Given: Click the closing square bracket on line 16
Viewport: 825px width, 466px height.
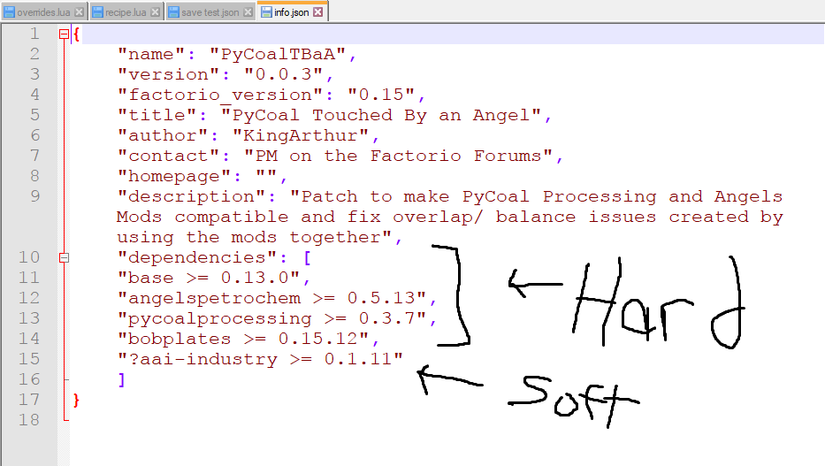Looking at the screenshot, I should [x=122, y=379].
